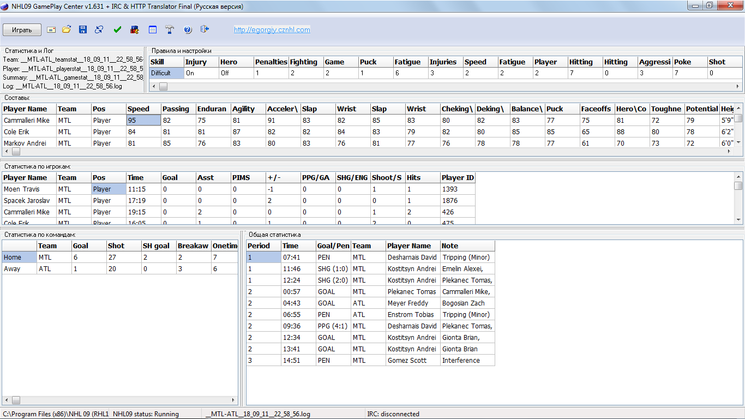745x419 pixels.
Task: Select the Difficult skill cell
Action: click(x=167, y=73)
